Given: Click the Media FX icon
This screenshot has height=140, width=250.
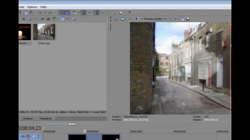Looking at the screenshot, I should coord(35,19).
